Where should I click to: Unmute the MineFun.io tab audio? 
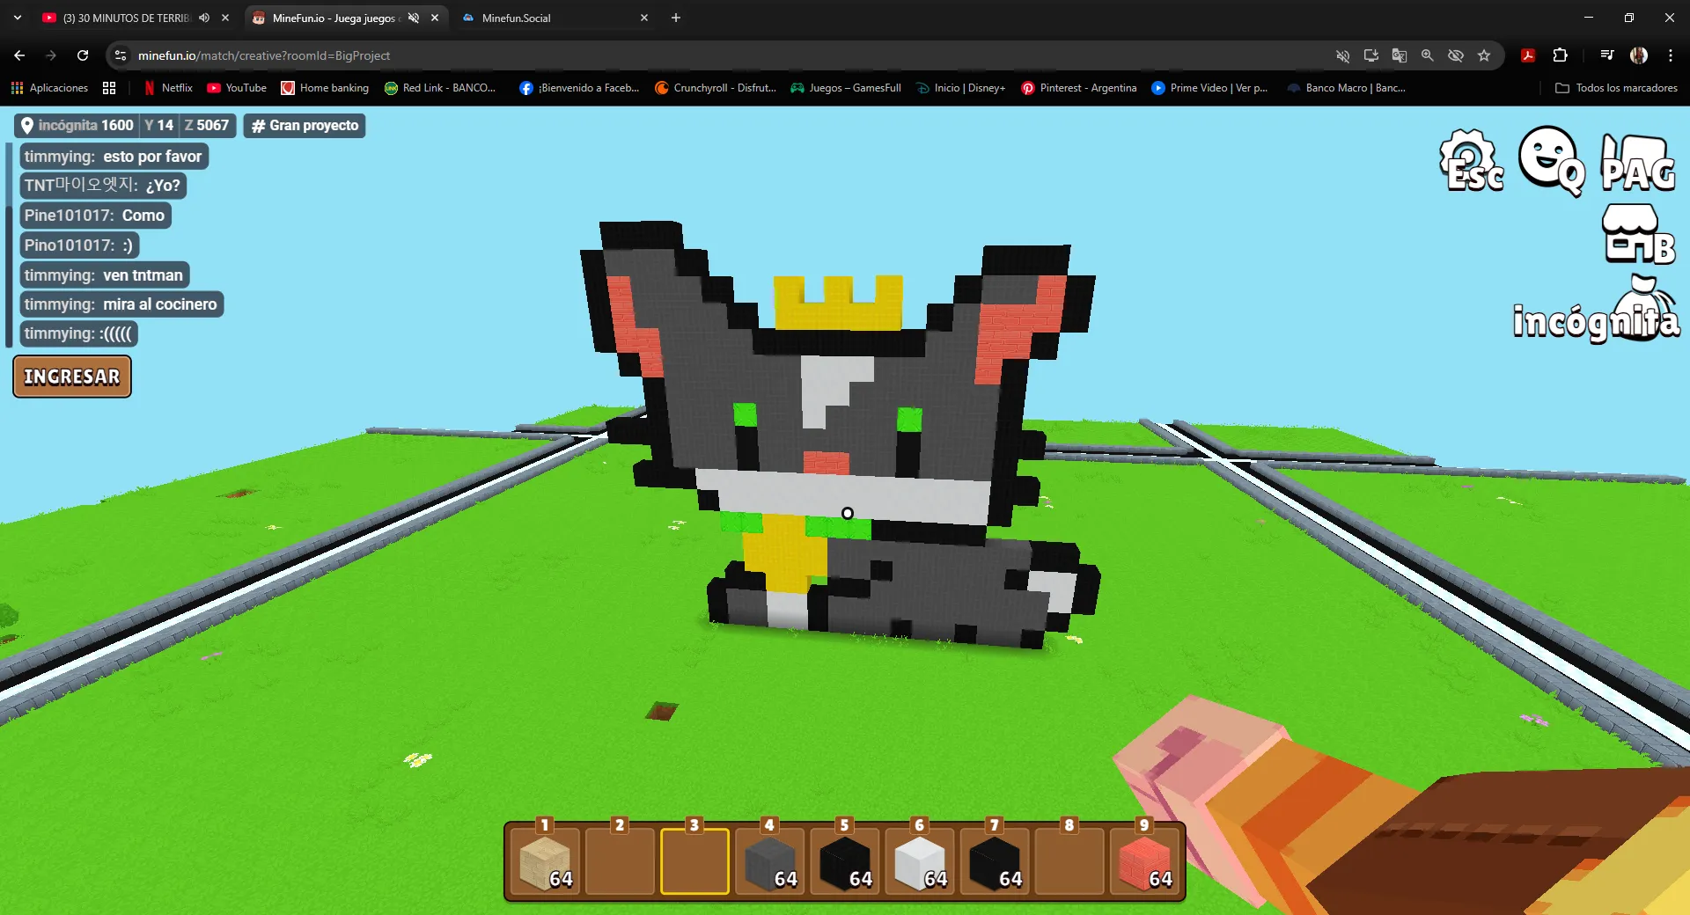click(414, 18)
